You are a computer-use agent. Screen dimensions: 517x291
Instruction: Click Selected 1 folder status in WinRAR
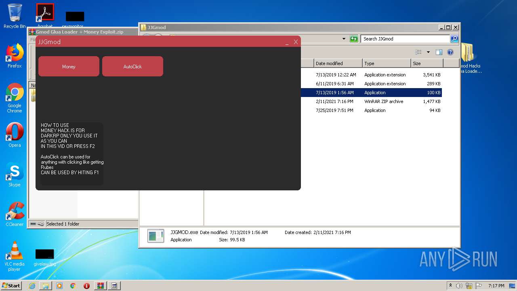pyautogui.click(x=63, y=224)
